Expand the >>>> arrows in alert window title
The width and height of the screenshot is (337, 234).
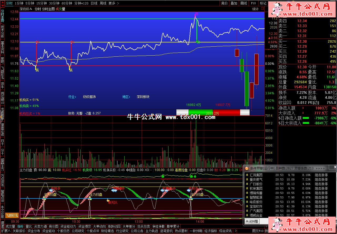click(320, 168)
